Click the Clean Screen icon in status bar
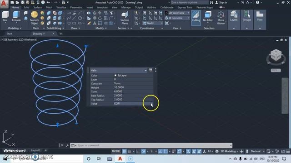291x163 pixels. tap(283, 151)
